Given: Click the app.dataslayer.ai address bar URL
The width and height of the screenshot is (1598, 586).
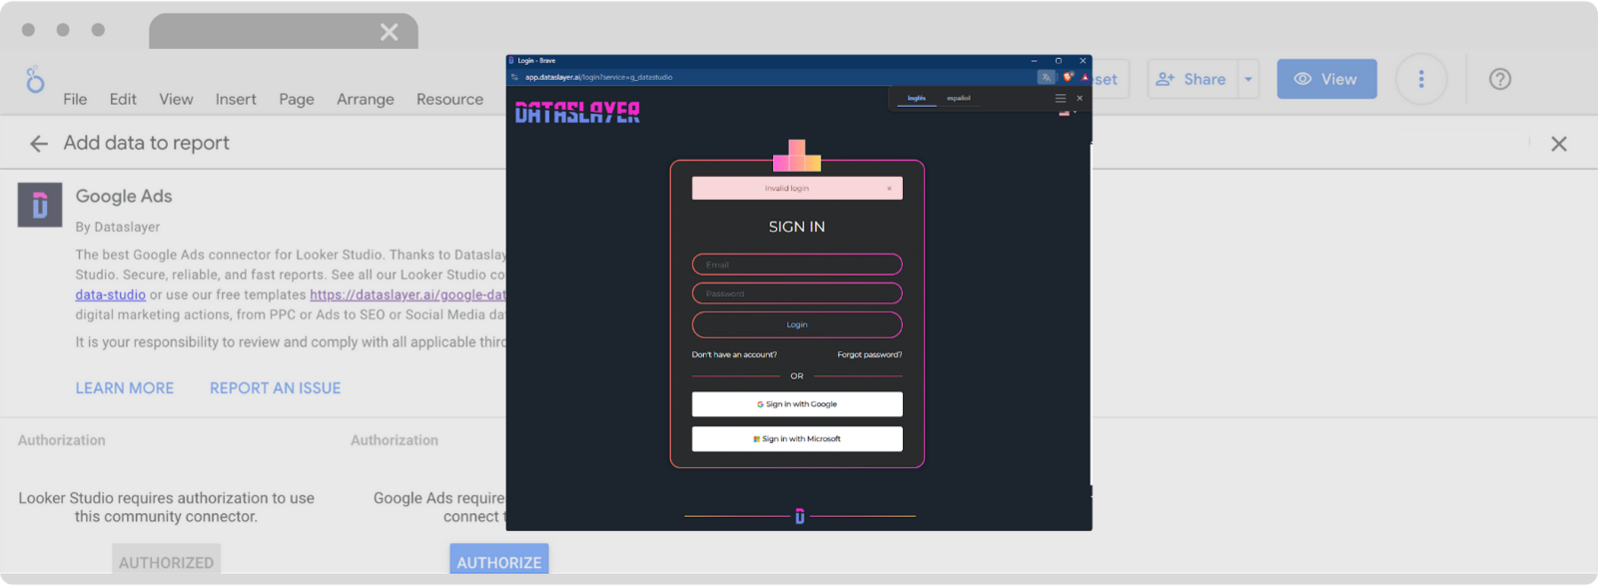Looking at the screenshot, I should pyautogui.click(x=599, y=77).
